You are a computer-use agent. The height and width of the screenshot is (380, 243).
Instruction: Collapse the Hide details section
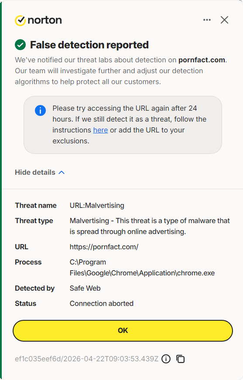pyautogui.click(x=40, y=172)
